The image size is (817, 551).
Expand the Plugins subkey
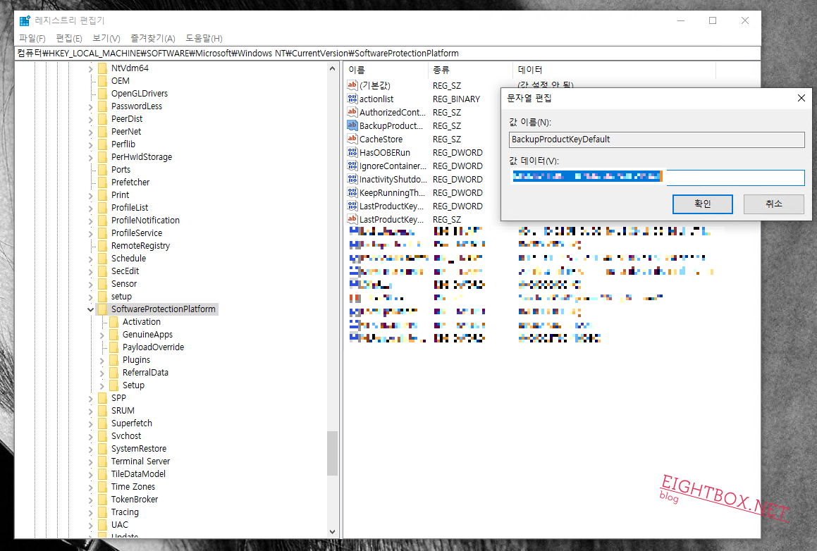pos(102,360)
